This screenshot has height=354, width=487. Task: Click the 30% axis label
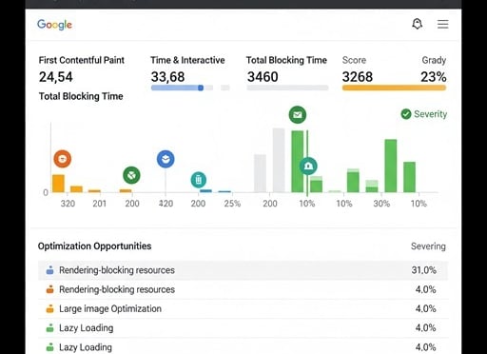(x=381, y=204)
